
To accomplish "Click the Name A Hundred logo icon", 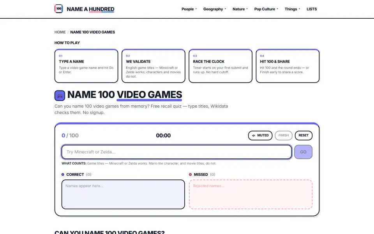I will coord(59,9).
